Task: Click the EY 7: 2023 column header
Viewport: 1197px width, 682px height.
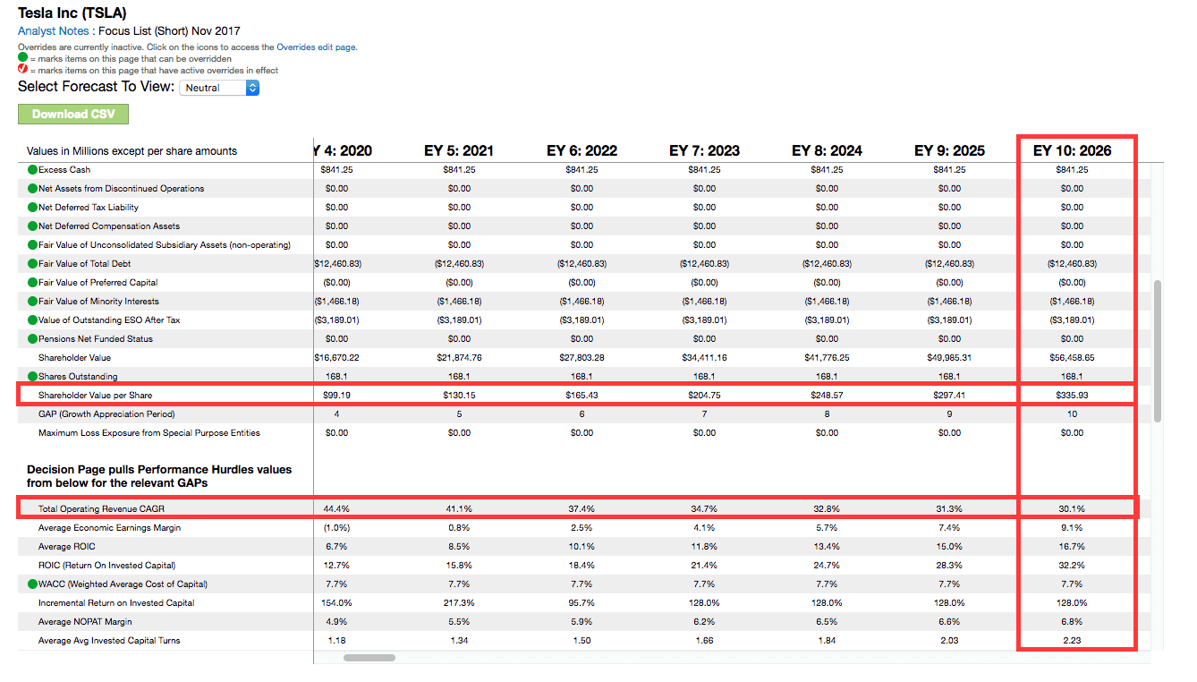Action: [704, 150]
